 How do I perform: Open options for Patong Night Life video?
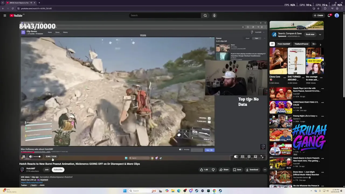(x=322, y=116)
